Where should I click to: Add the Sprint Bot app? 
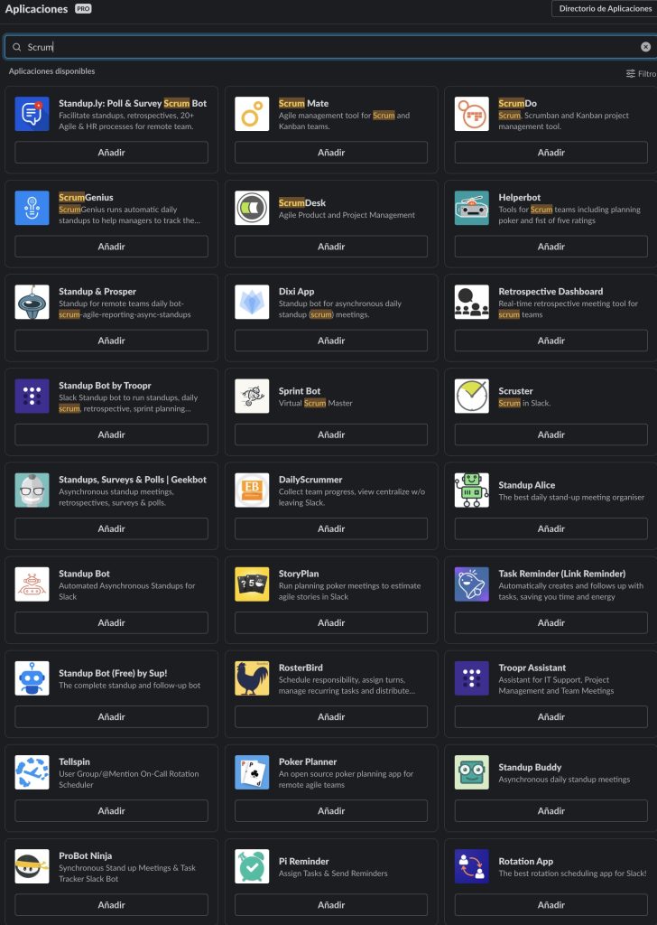click(x=331, y=434)
